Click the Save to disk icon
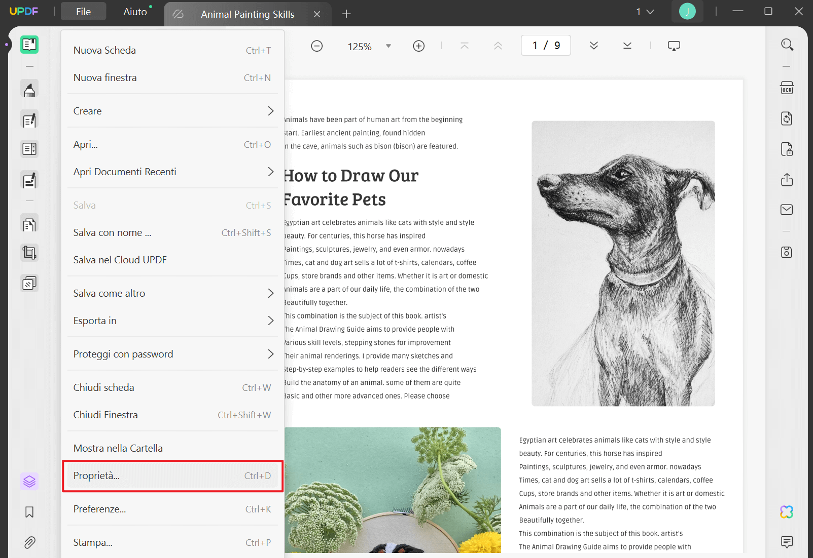 tap(787, 252)
